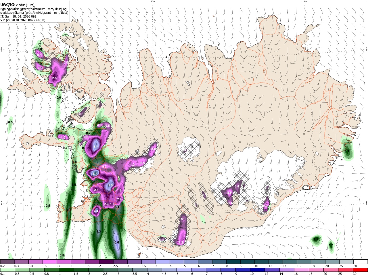Select the 14–16 lilac swatch, lower legend bar
Screen dimensions: 368x276
click(x=287, y=270)
